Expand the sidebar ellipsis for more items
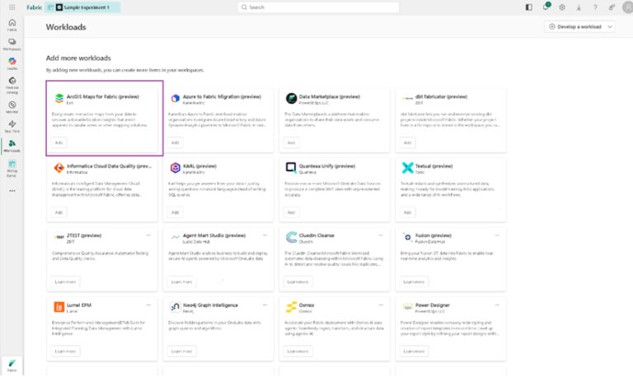The width and height of the screenshot is (633, 377). (x=12, y=190)
